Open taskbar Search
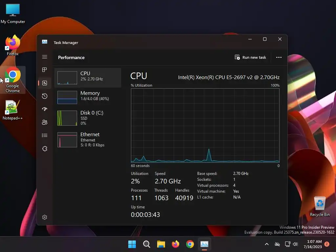 pos(147,244)
